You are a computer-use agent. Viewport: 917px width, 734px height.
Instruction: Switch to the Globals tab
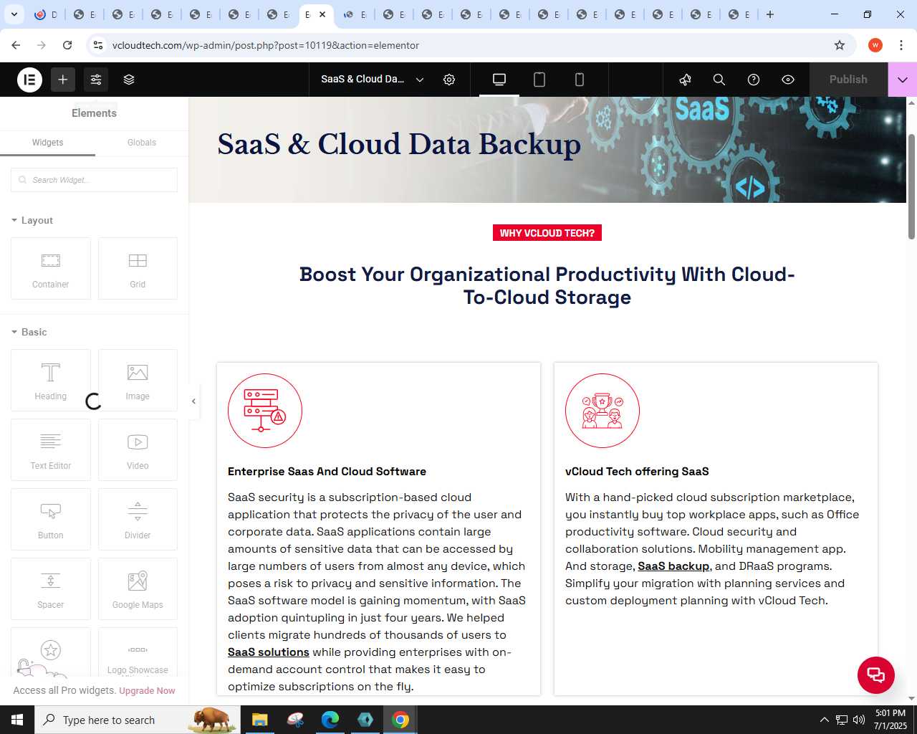coord(142,143)
